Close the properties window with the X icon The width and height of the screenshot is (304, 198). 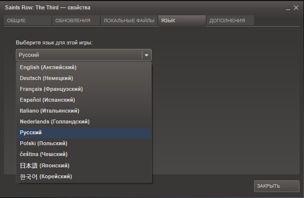click(296, 7)
